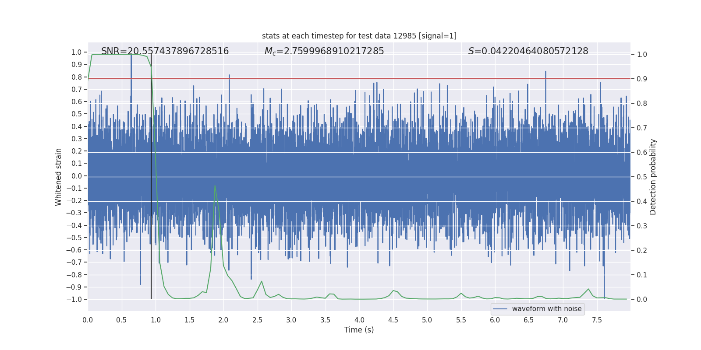The image size is (701, 350).
Task: Click the plot title for test data 12985
Action: pyautogui.click(x=359, y=36)
